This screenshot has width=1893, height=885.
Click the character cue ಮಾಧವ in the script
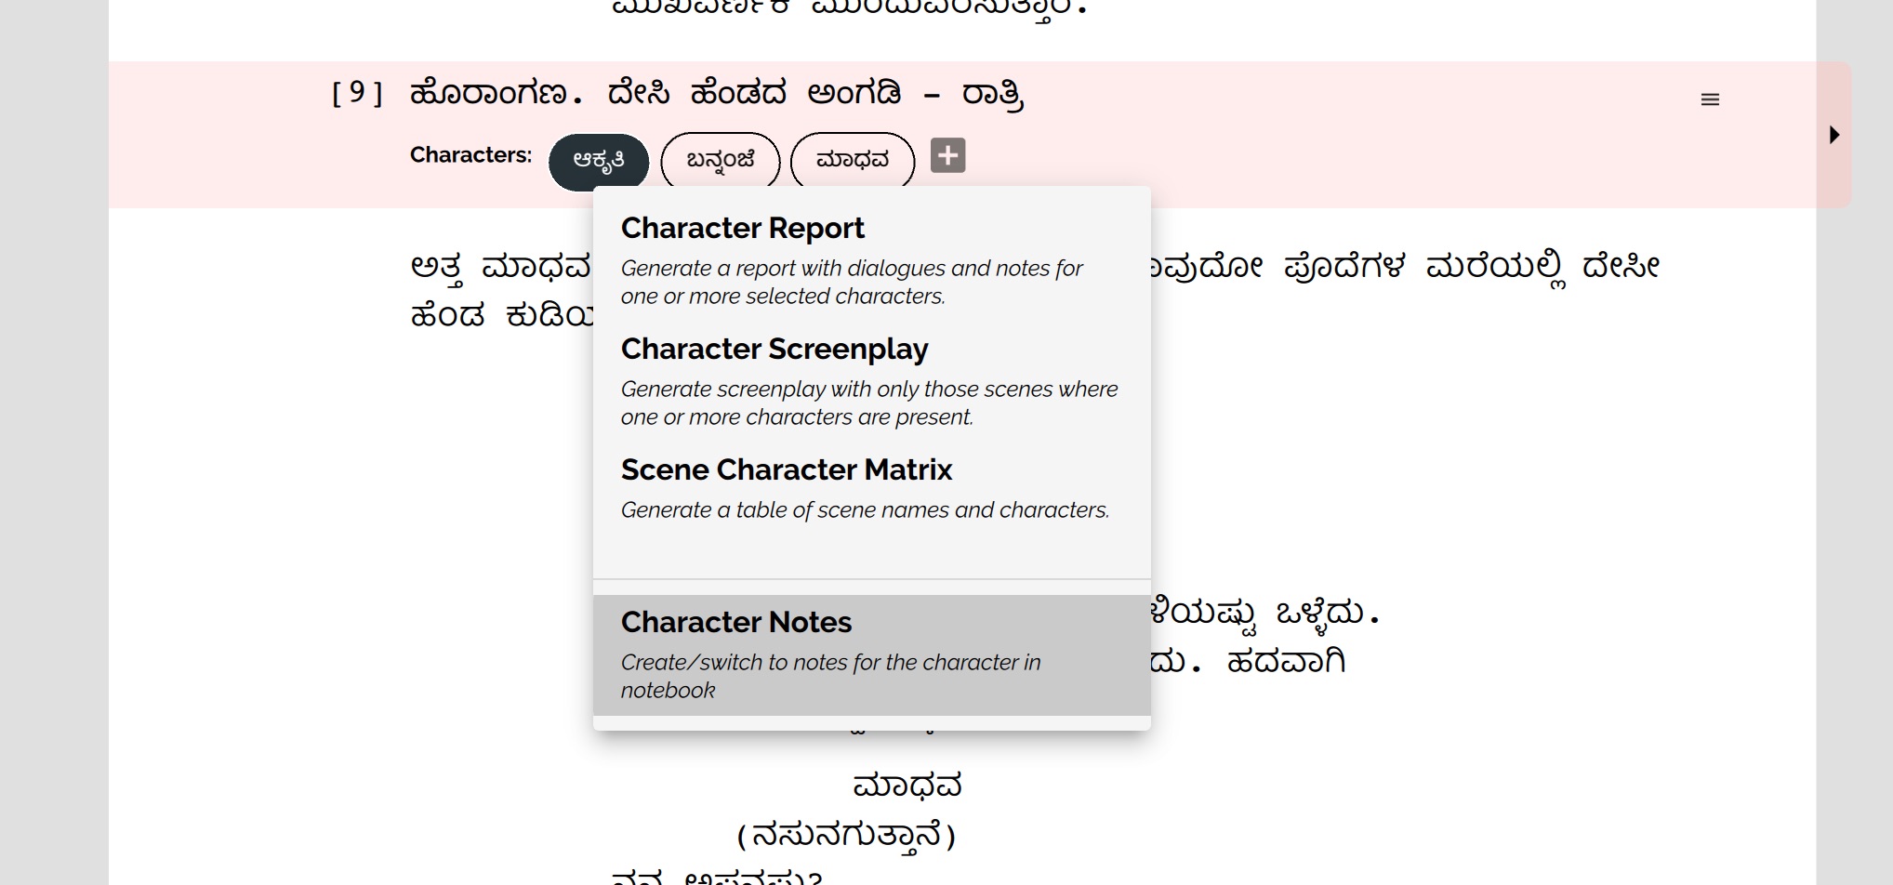(908, 784)
